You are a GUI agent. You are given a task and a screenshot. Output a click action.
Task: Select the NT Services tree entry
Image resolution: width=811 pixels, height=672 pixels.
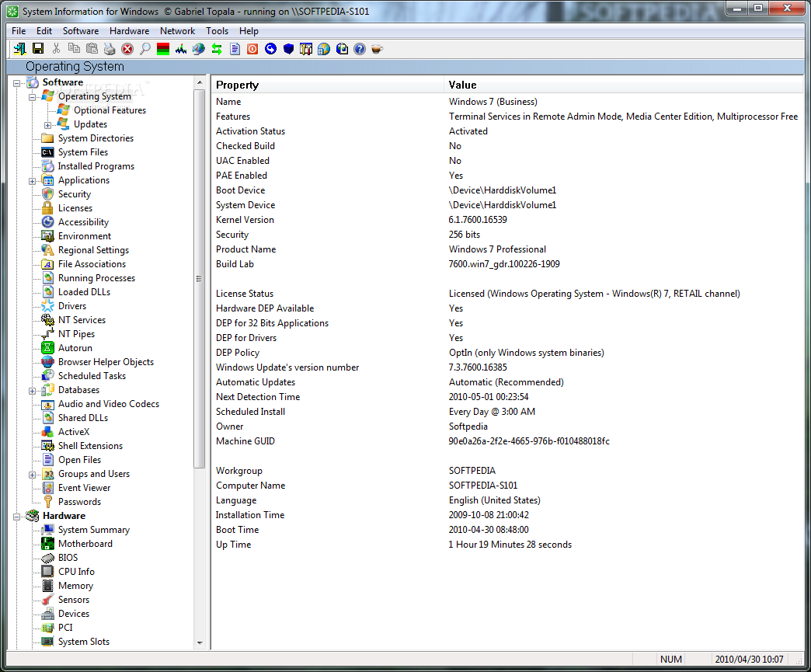81,319
